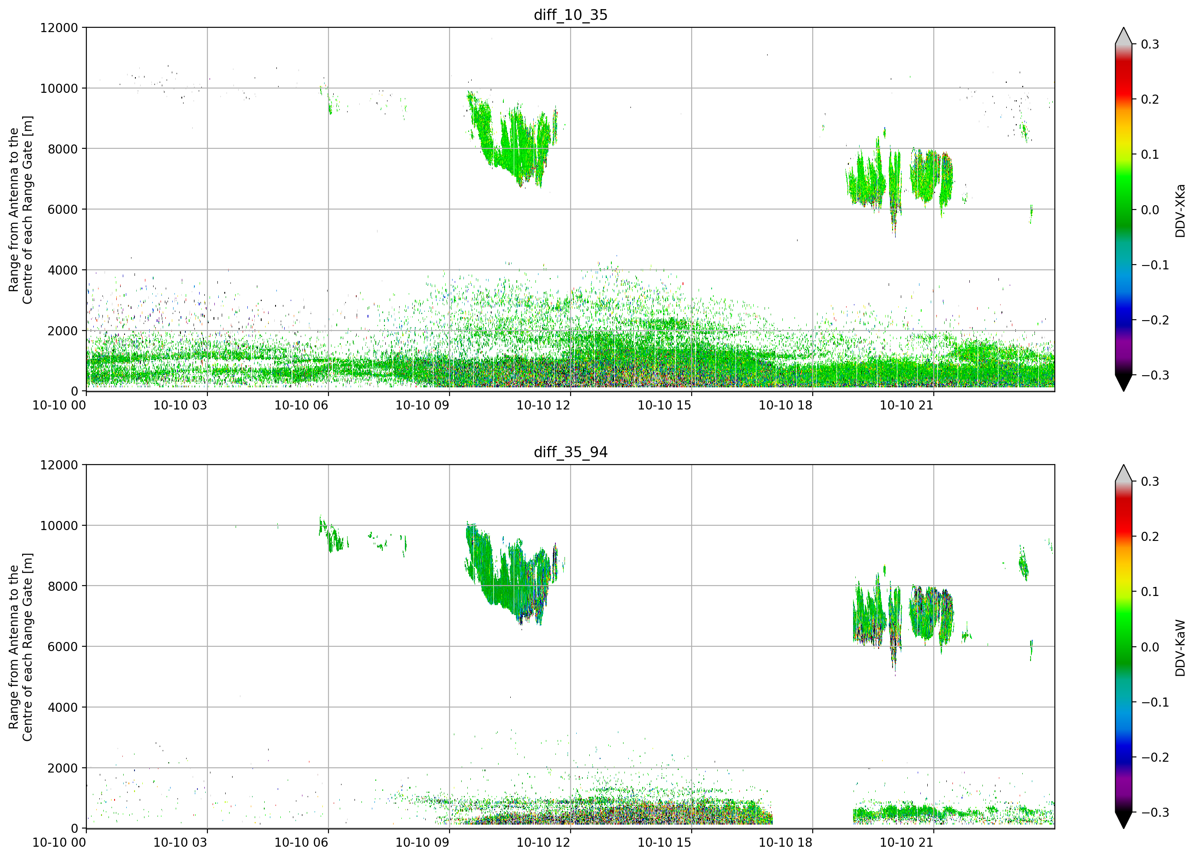This screenshot has height=858, width=1195.
Task: Click the DDV-XKa colorbar gradient
Action: pyautogui.click(x=1123, y=209)
